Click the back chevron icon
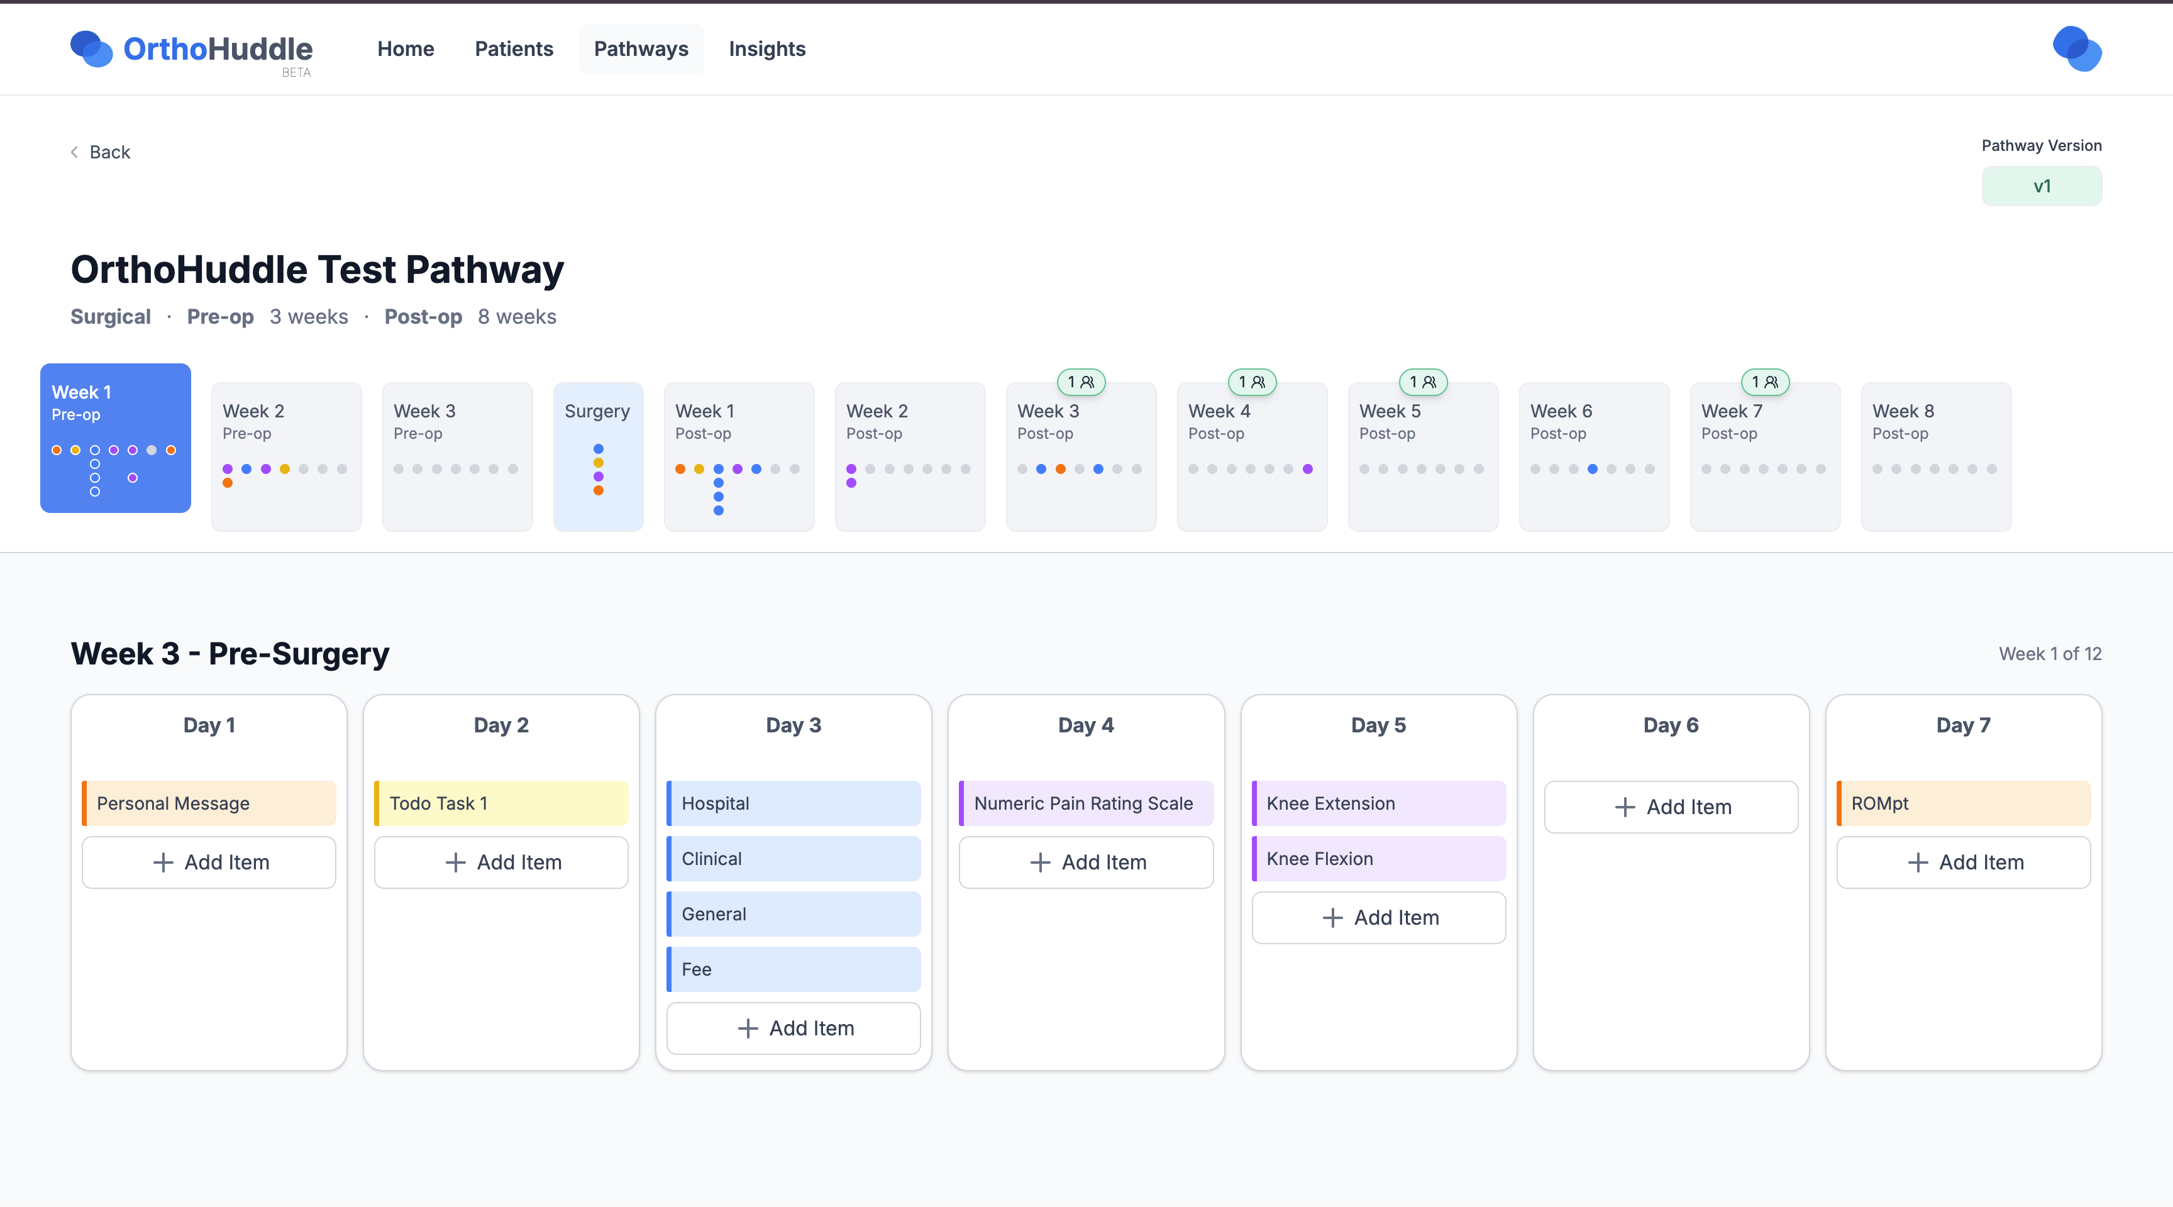This screenshot has width=2173, height=1207. pyautogui.click(x=74, y=152)
